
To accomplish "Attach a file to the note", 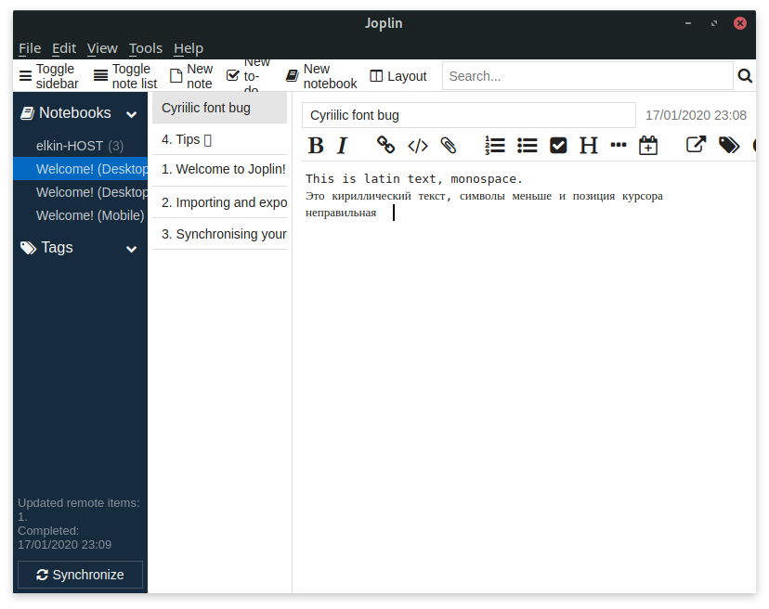I will pos(448,146).
